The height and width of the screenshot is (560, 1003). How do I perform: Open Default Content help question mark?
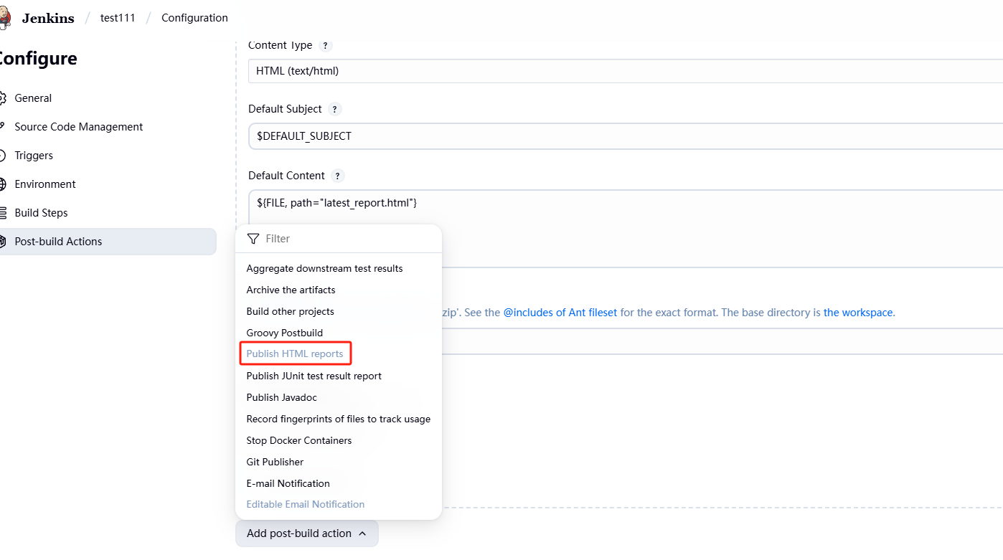[338, 176]
